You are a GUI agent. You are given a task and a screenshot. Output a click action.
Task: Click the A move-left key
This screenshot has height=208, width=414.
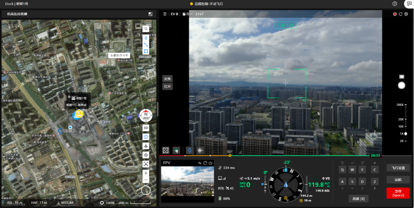click(342, 182)
